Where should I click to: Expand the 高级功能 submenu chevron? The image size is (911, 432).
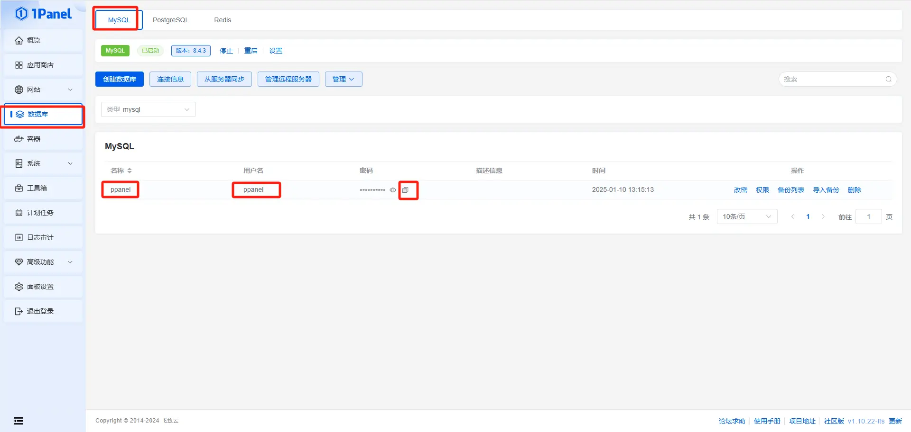tap(70, 262)
